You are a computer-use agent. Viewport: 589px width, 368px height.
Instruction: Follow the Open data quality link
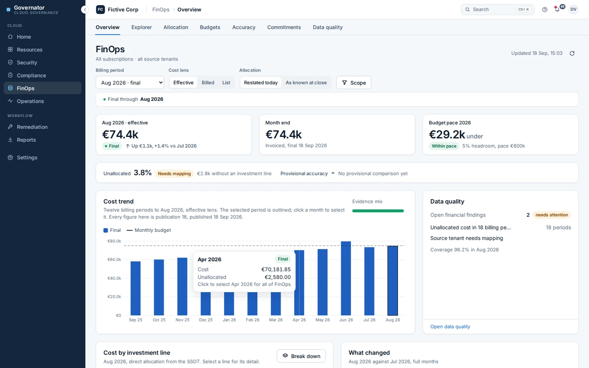[x=450, y=327]
